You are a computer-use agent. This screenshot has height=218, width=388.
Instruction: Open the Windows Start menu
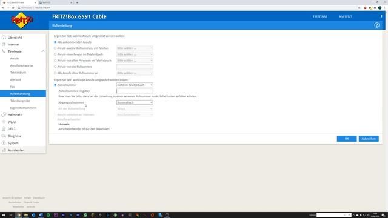4,215
